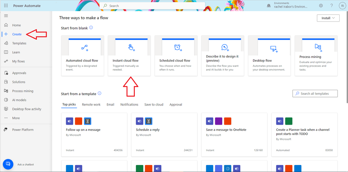Click the Power Platform sidebar label
Screen dimensions: 348x172
click(23, 130)
